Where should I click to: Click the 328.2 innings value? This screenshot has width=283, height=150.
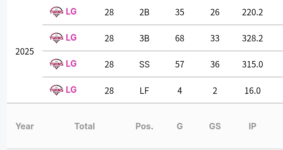252,38
